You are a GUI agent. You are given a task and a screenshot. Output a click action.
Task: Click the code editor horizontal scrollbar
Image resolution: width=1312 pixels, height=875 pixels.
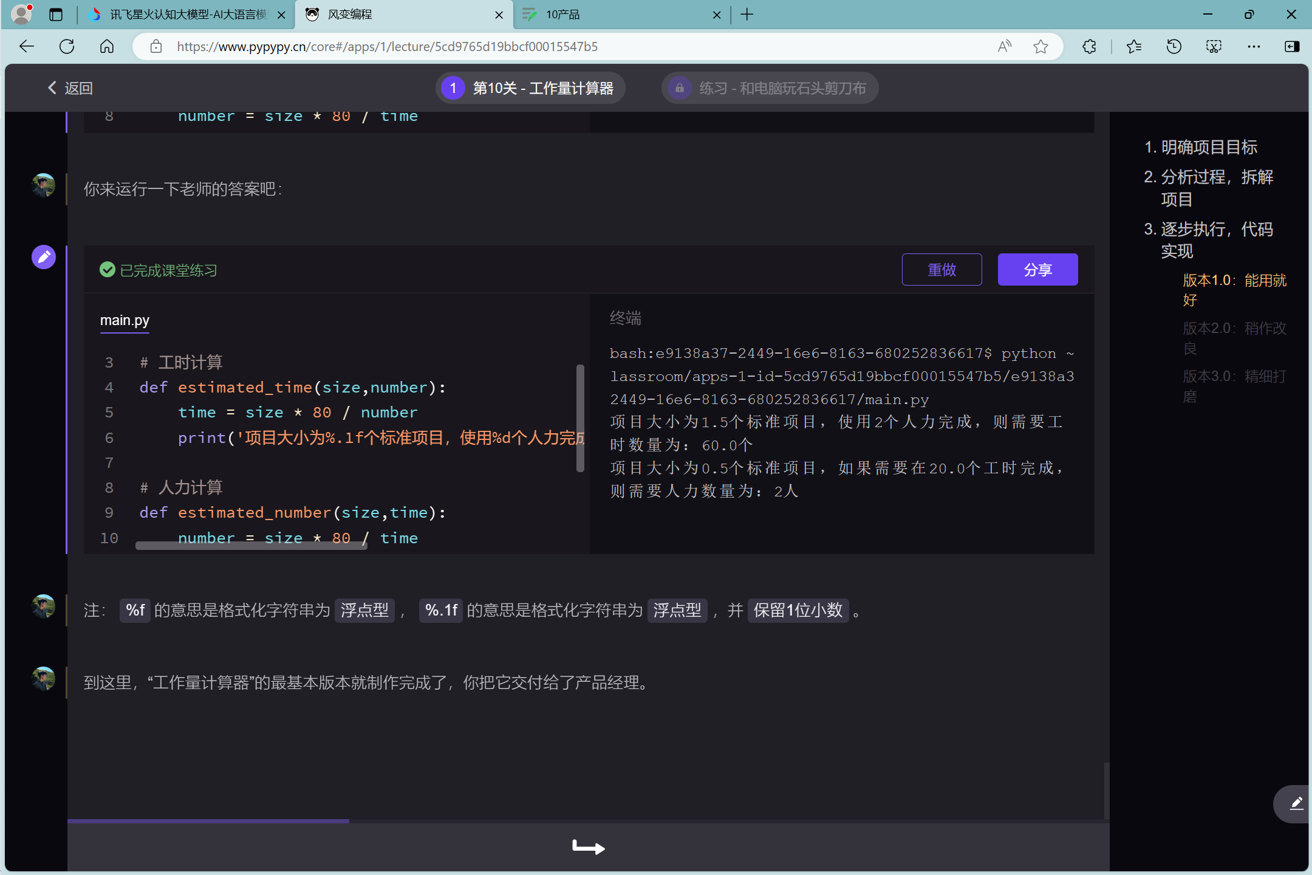coord(251,546)
